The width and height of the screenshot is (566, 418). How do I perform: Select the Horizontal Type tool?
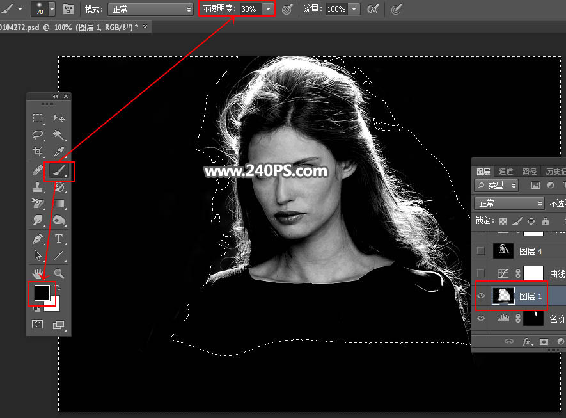point(59,239)
